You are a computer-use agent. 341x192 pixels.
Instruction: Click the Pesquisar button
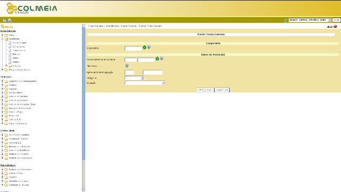click(x=205, y=90)
